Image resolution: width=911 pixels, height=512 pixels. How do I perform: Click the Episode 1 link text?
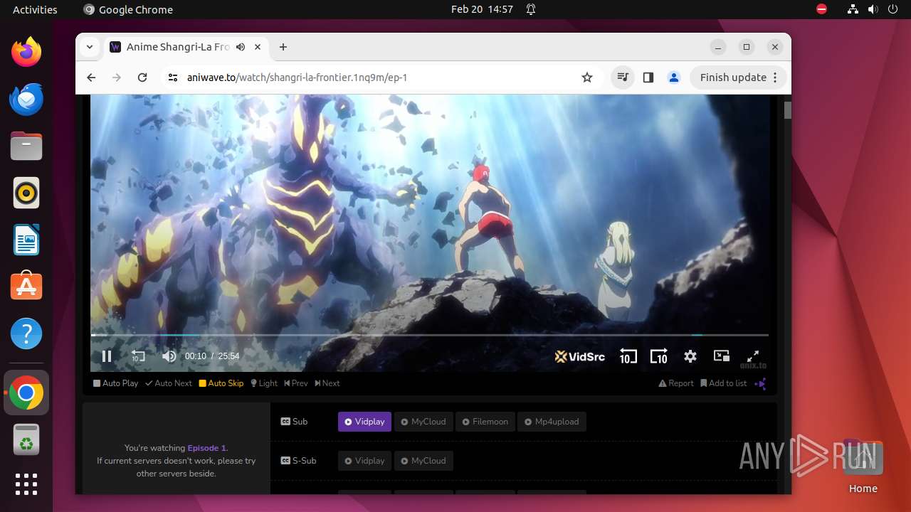206,448
